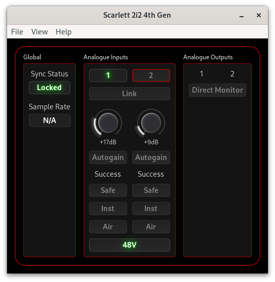
Task: Click the +9dB input gain knob
Action: (151, 123)
